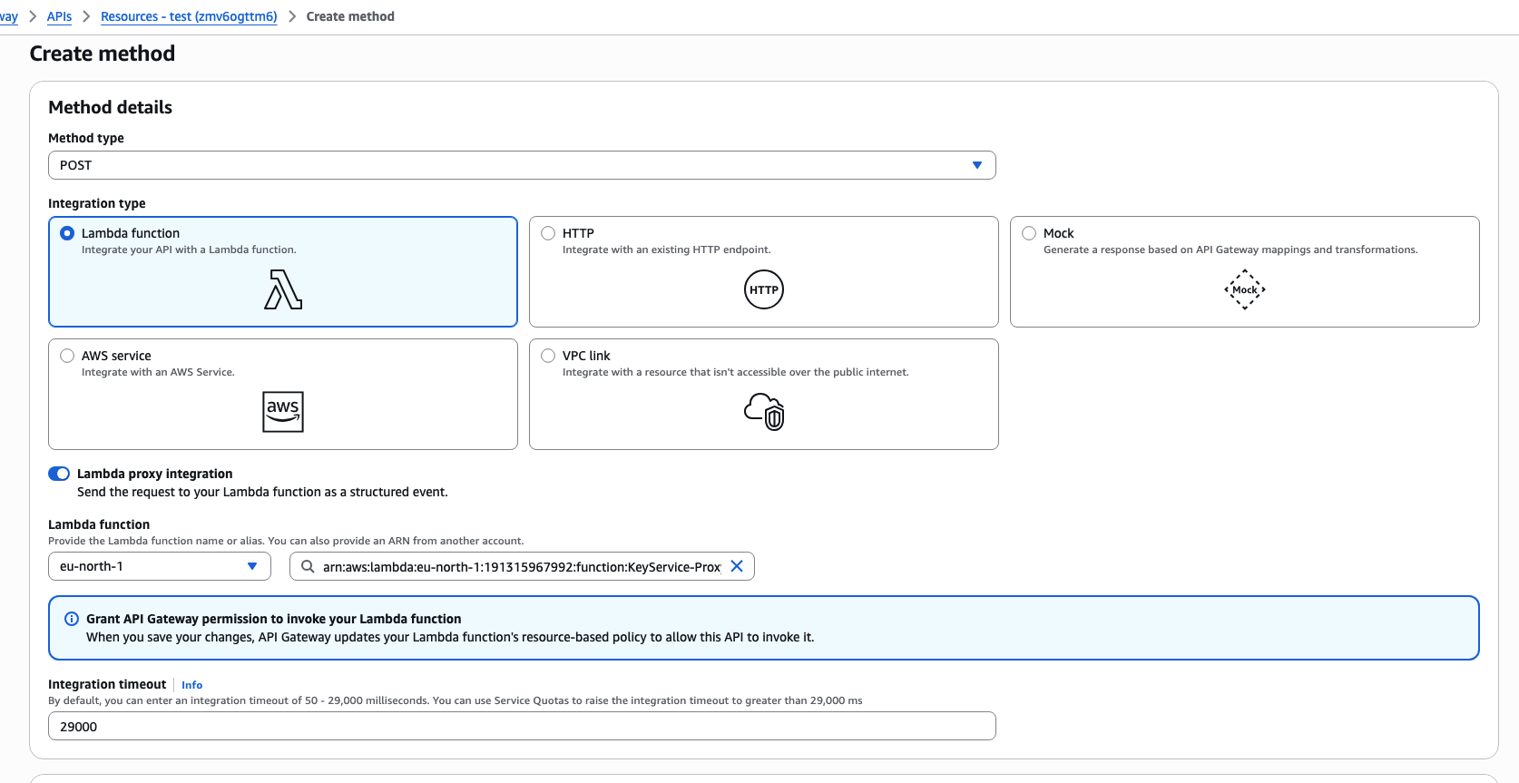Select the Lambda function radio button
1519x783 pixels.
(67, 233)
